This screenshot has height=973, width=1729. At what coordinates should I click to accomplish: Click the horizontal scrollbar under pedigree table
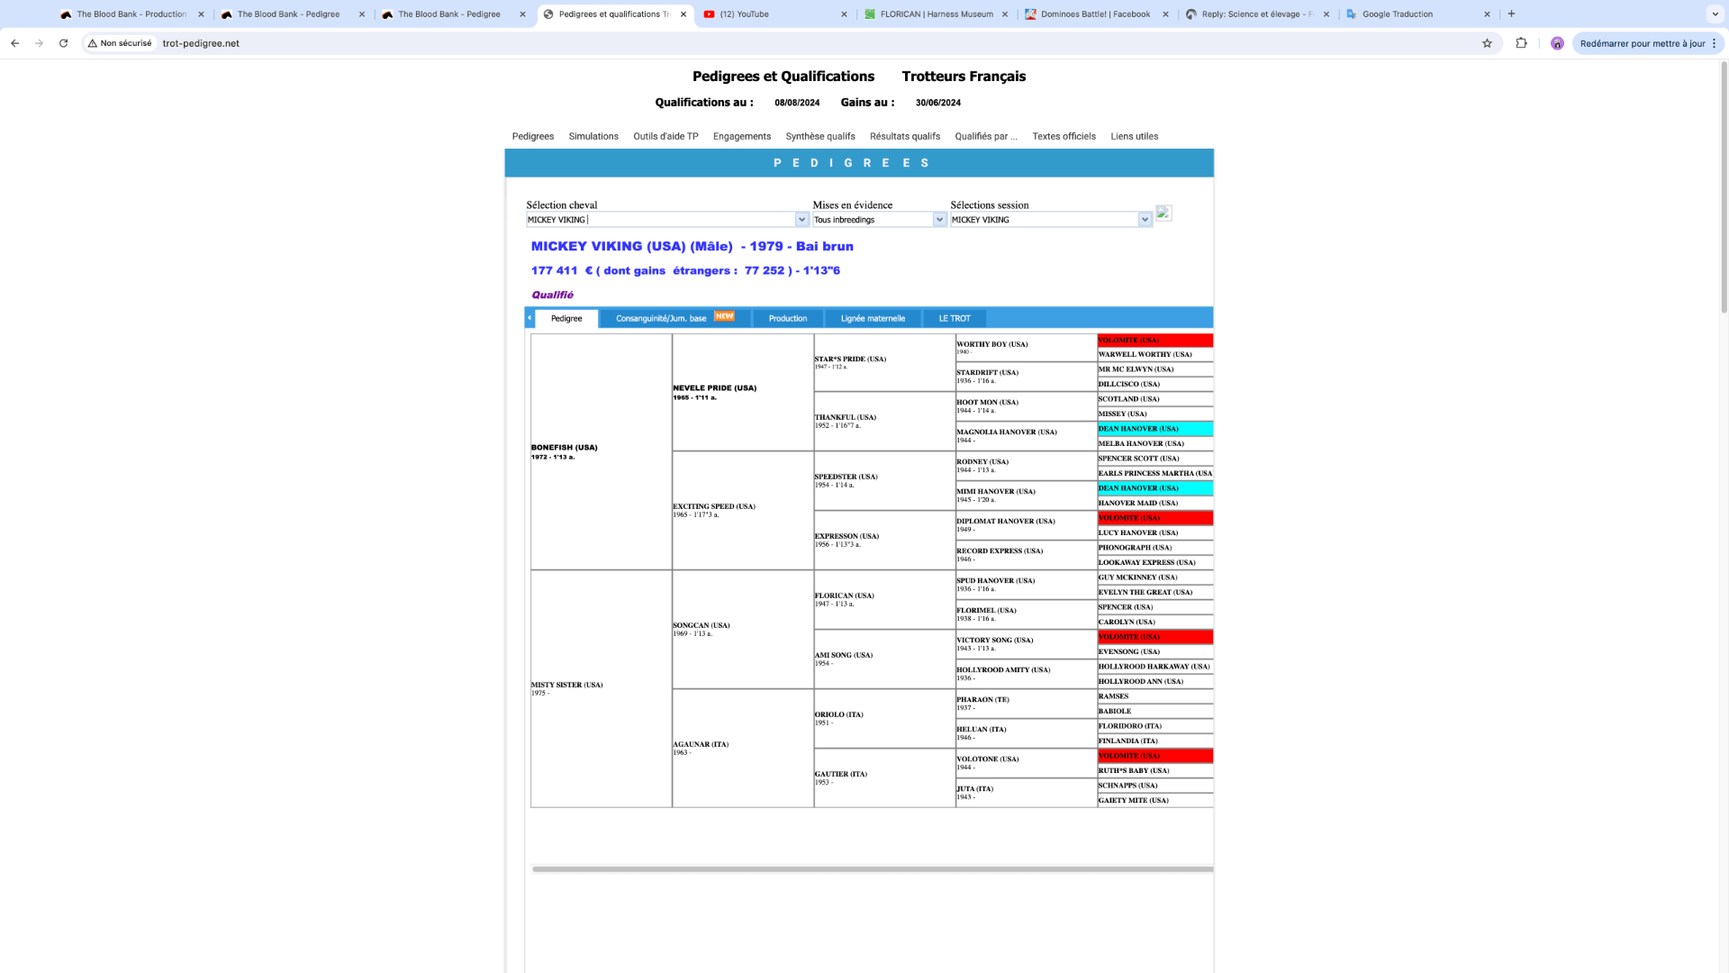[x=873, y=869]
